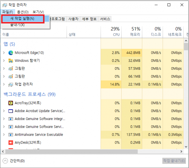The image size is (189, 168).
Task: Click the horizontal scrollbar left arrow
Action: 3,152
